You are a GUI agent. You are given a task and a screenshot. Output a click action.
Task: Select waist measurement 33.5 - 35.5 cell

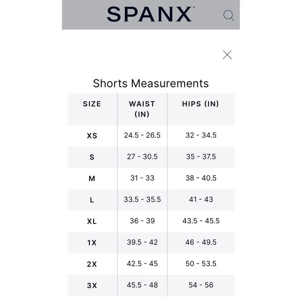142,199
